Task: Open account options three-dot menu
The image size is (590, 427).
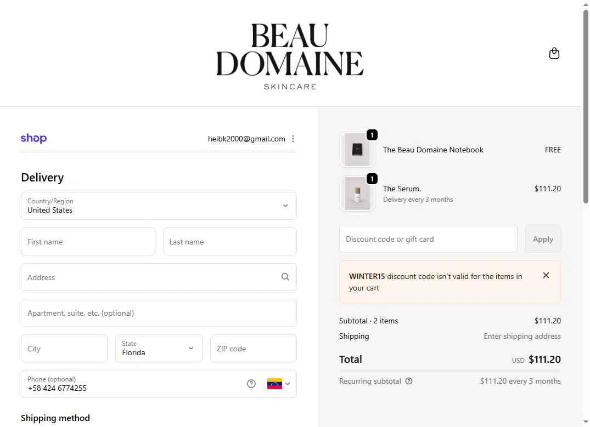Action: click(x=293, y=139)
